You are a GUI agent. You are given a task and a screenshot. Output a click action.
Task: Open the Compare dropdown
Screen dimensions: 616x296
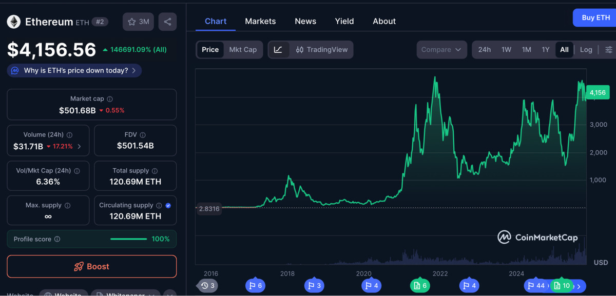click(441, 50)
